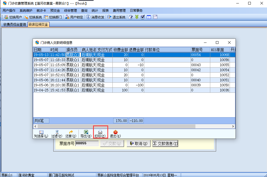Click the horizontal scrollbar right arrow
Viewport: 267px width, 177px height.
point(233,126)
